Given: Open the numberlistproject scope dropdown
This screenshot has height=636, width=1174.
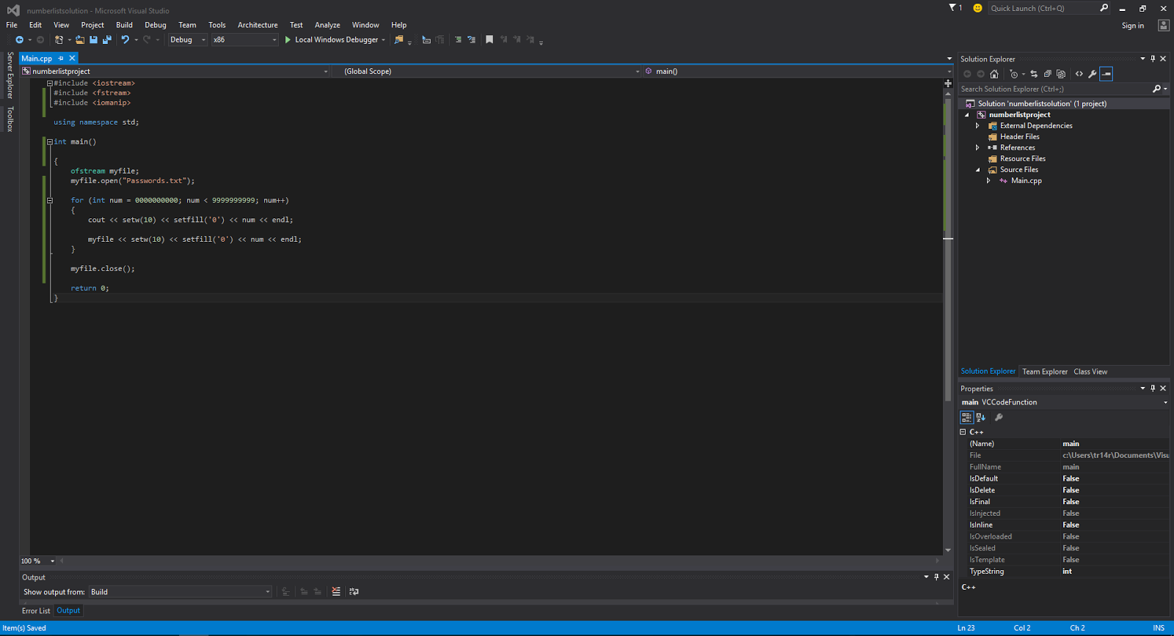Looking at the screenshot, I should 175,71.
